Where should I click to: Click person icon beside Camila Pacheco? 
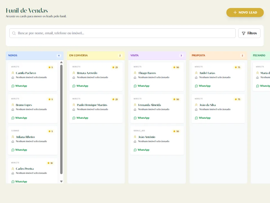(x=13, y=73)
